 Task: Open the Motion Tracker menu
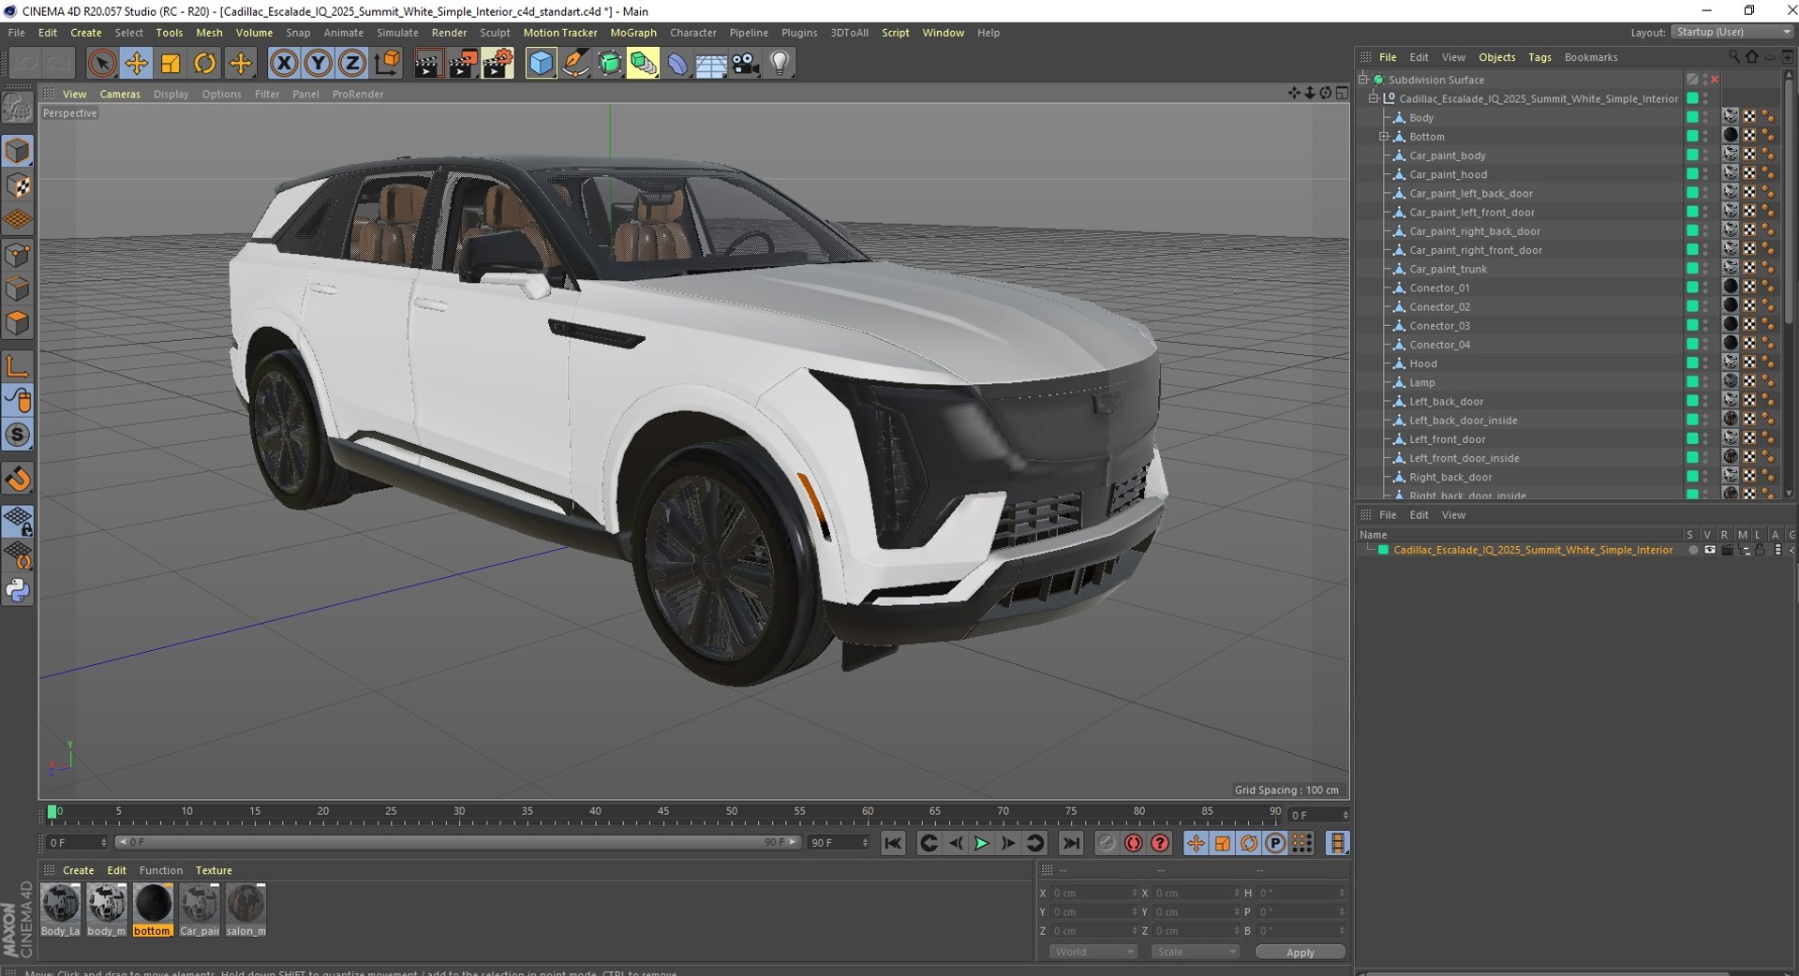coord(559,33)
